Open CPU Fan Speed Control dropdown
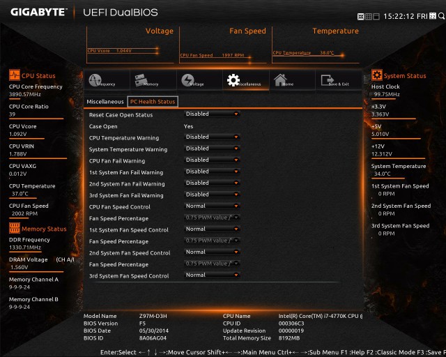This screenshot has height=357, width=446. [212, 206]
